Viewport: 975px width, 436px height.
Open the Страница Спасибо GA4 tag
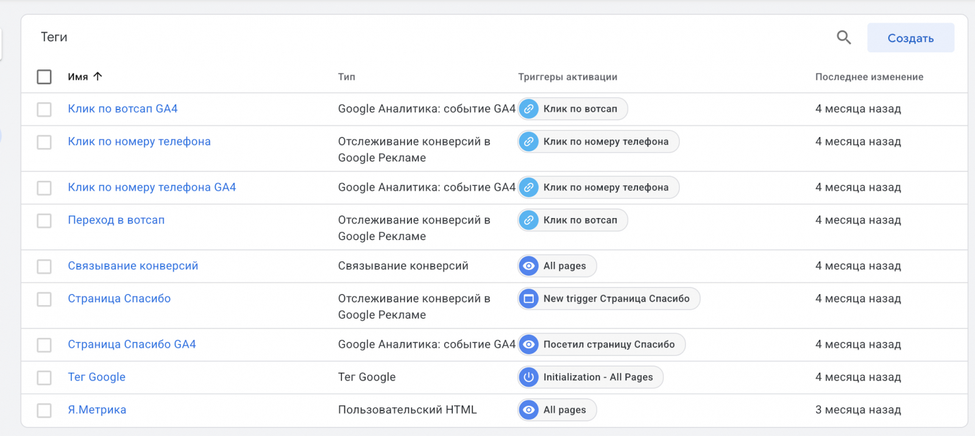[132, 345]
